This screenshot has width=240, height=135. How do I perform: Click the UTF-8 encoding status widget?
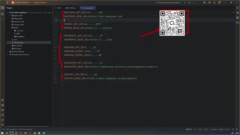pyautogui.click(x=206, y=129)
